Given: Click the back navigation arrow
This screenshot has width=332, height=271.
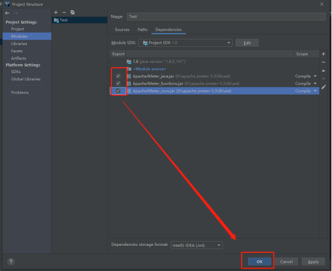Looking at the screenshot, I should pos(7,13).
